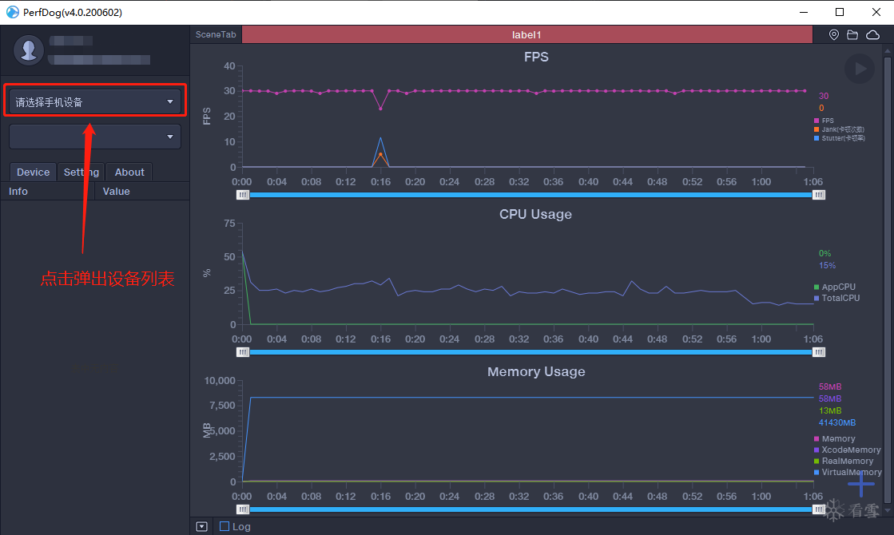894x535 pixels.
Task: Click the CPU Usage chart left range handle
Action: click(243, 352)
